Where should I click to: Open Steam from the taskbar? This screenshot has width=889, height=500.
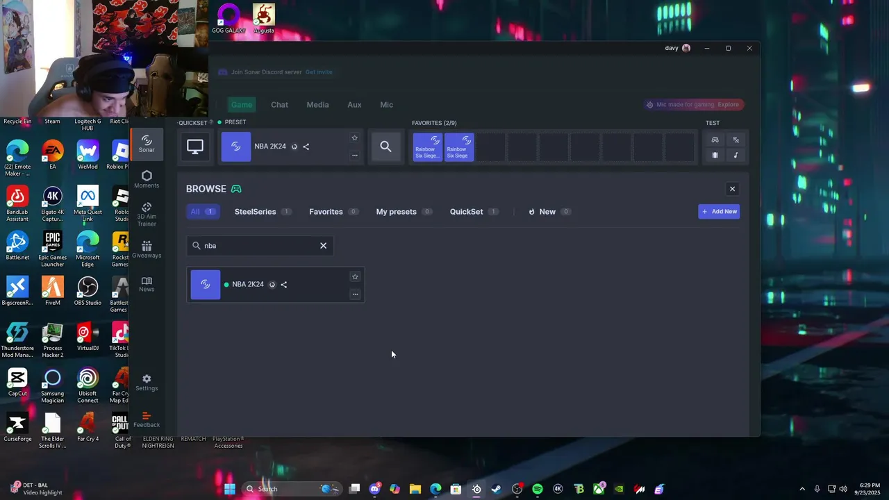click(496, 489)
